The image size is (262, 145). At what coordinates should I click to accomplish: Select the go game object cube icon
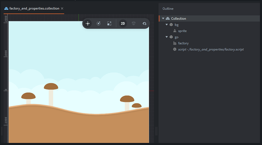coord(171,37)
